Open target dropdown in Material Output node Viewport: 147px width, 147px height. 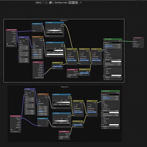[x=138, y=40]
